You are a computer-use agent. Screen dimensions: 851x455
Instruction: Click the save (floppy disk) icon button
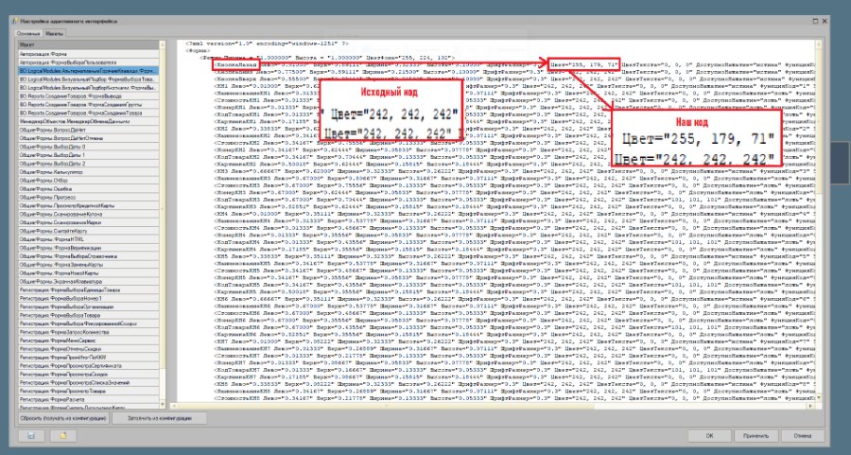31,435
